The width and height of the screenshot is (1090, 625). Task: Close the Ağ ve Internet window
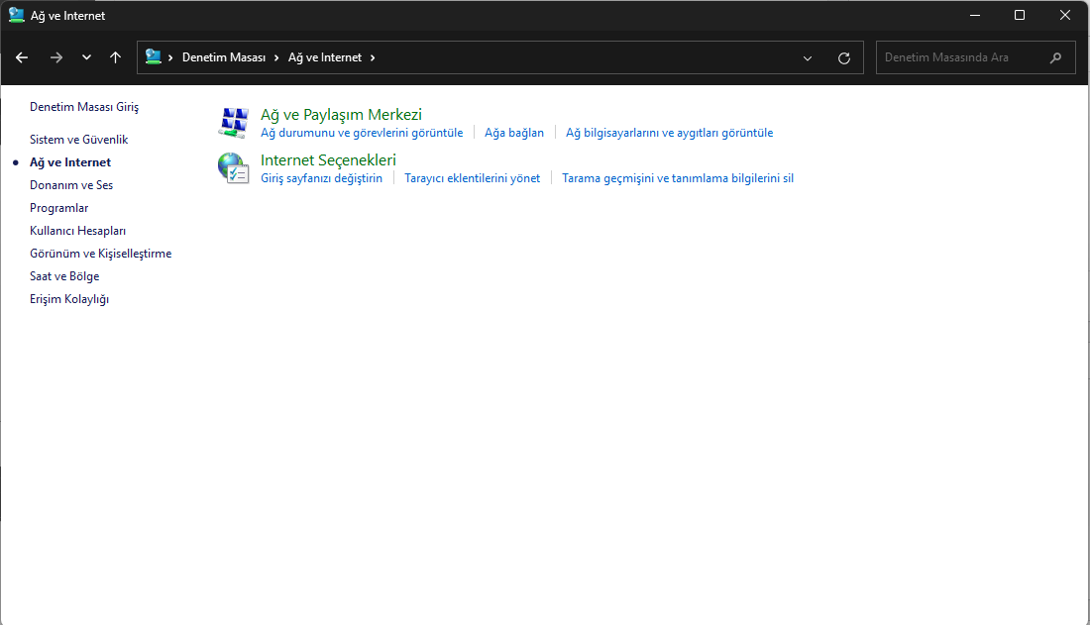click(x=1065, y=15)
